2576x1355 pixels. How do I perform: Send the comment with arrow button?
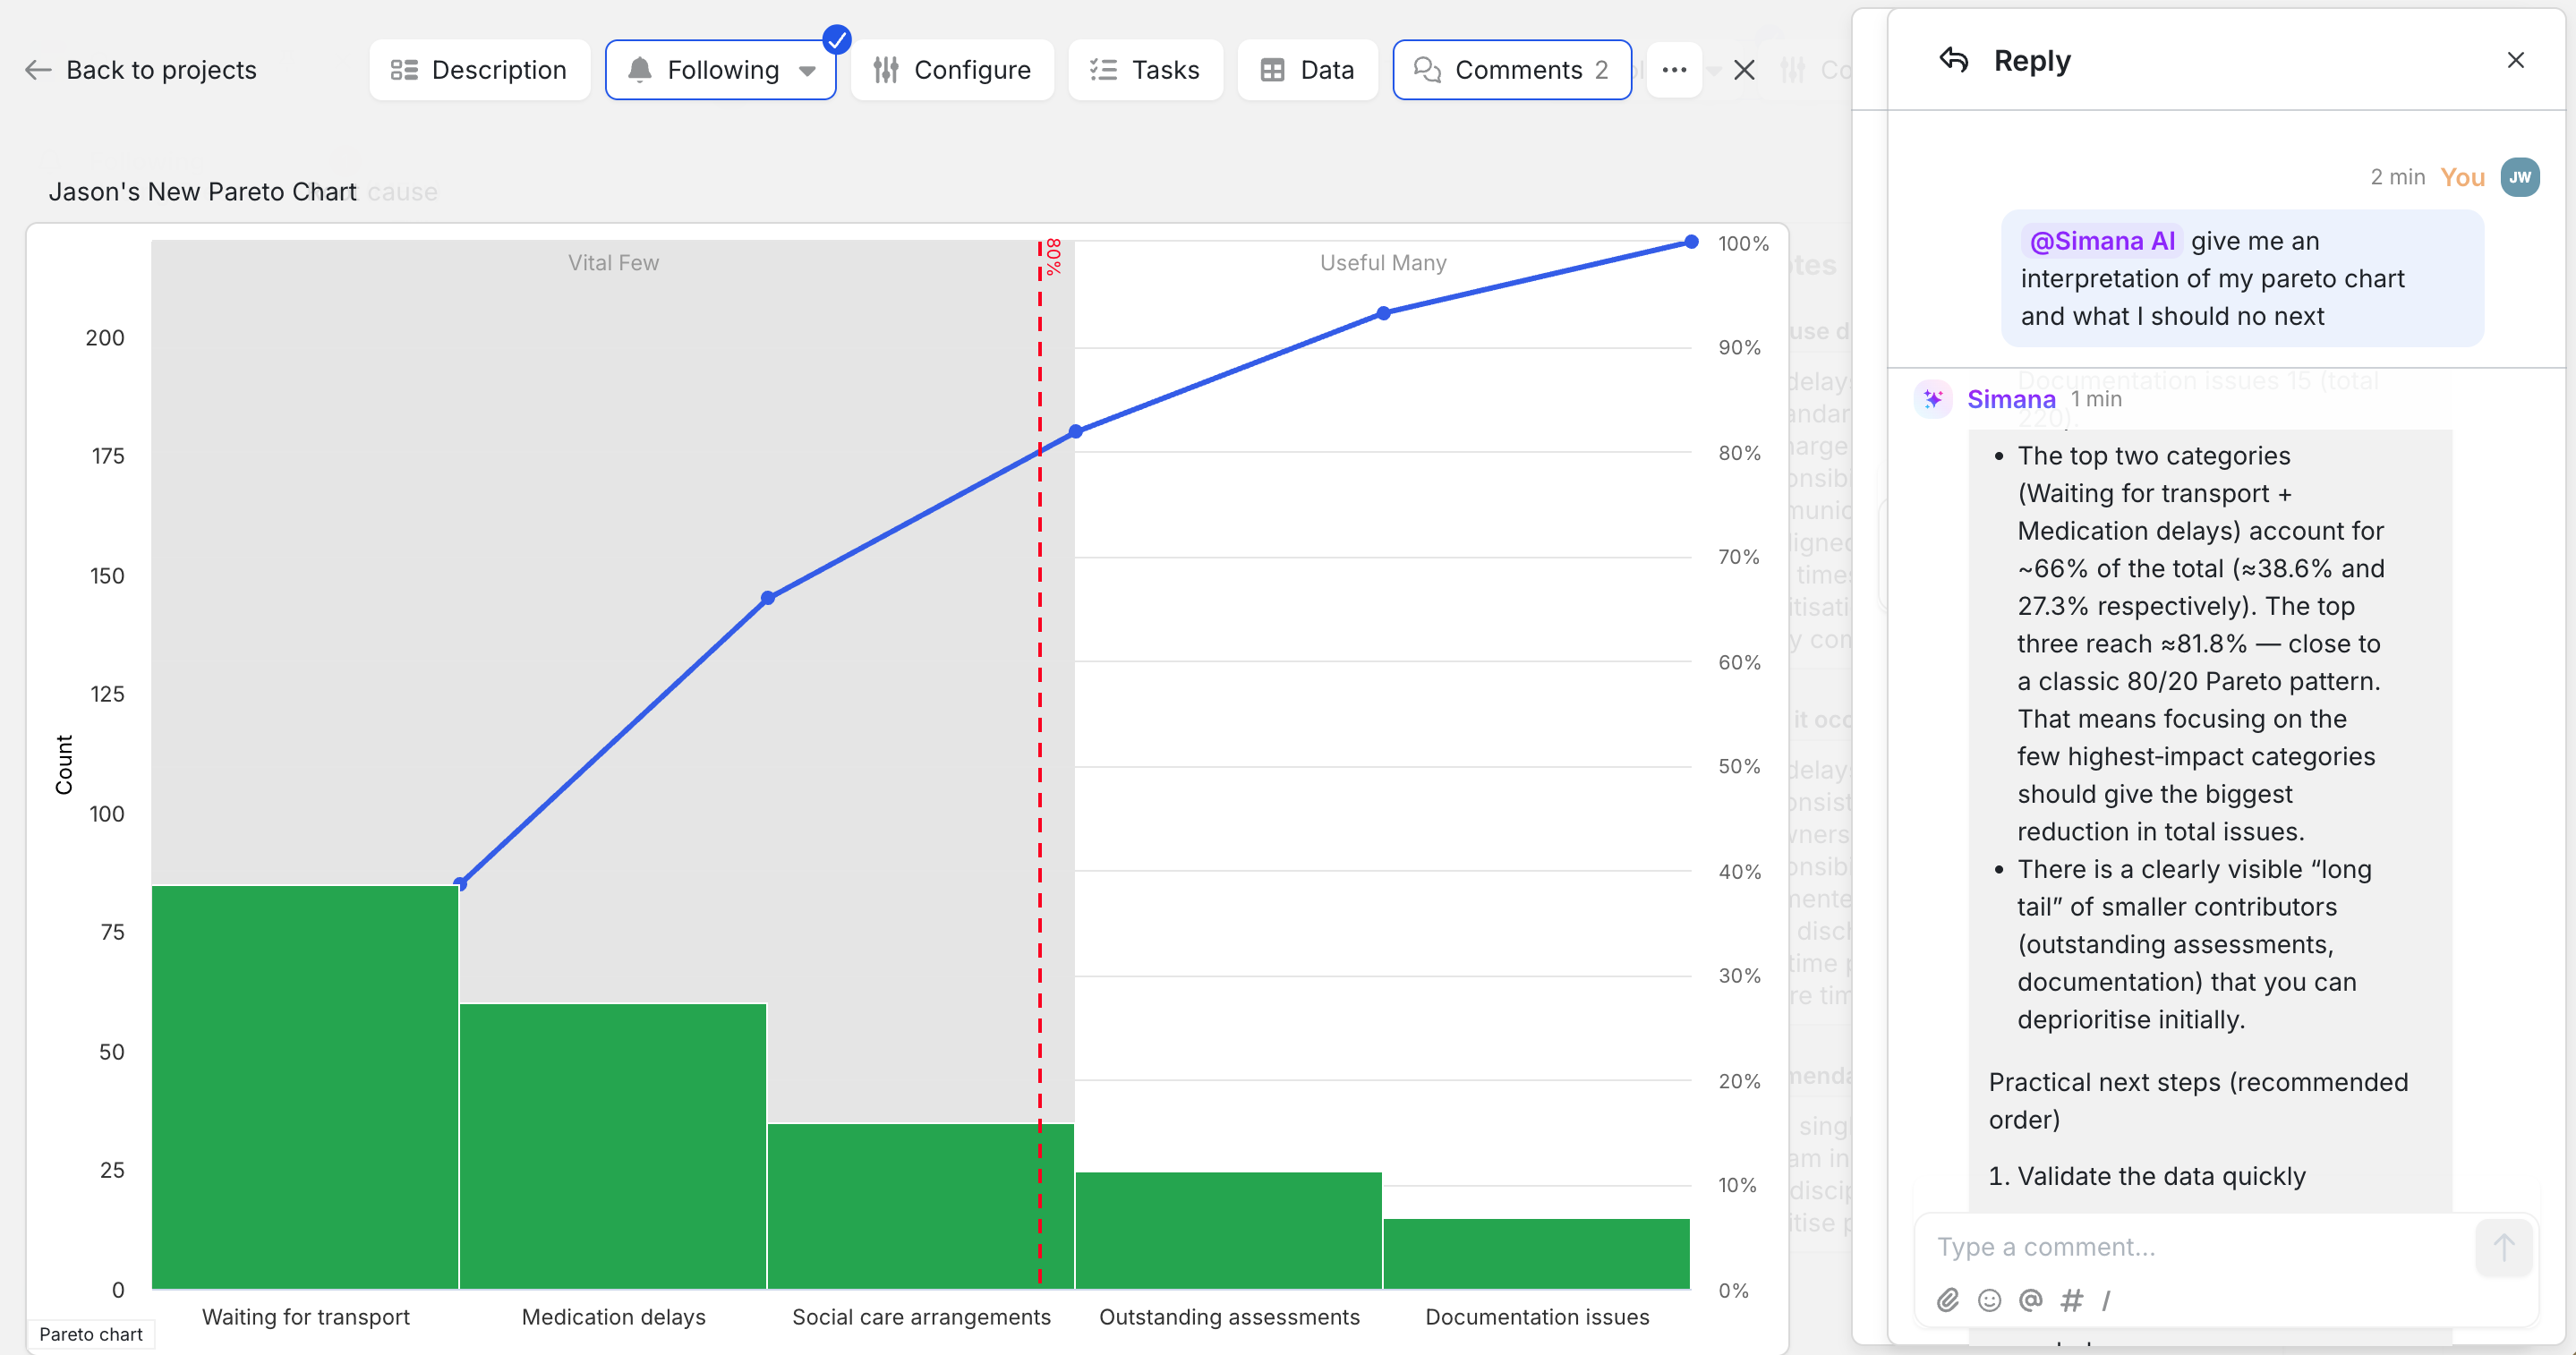2503,1247
